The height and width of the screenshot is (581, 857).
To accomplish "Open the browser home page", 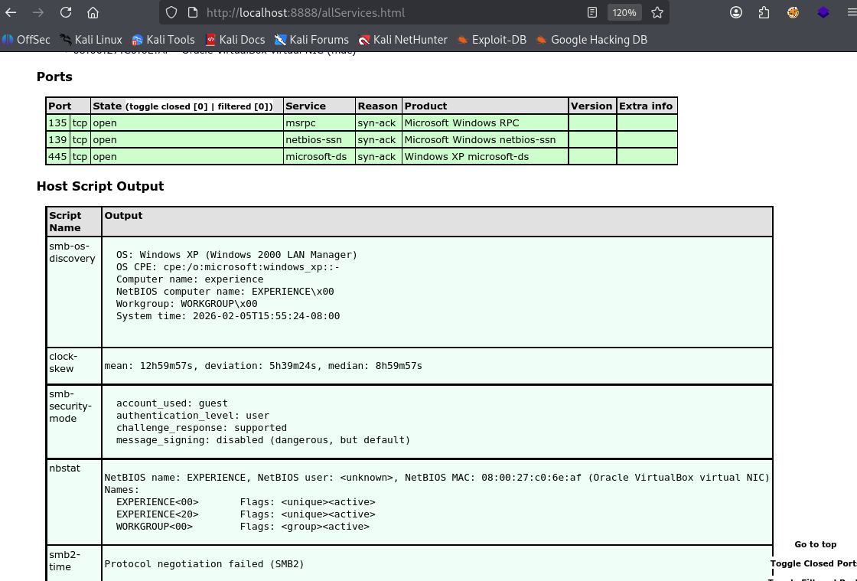I will click(93, 12).
